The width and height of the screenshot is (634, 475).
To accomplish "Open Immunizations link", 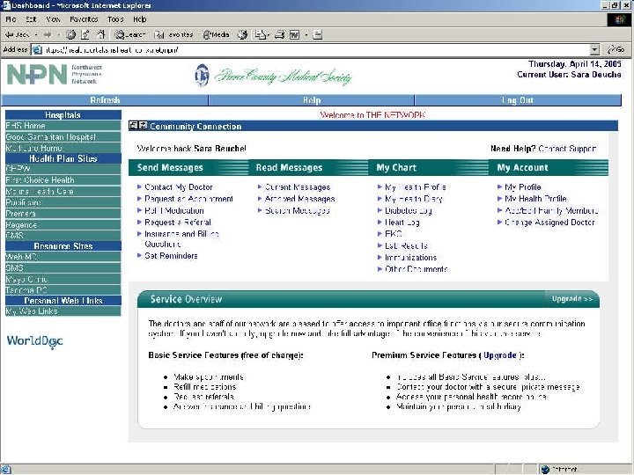I will (410, 257).
